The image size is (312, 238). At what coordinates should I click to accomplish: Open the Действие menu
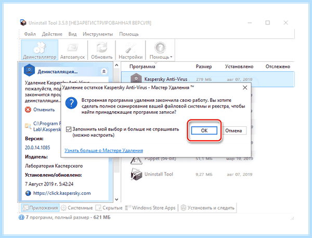coord(52,34)
